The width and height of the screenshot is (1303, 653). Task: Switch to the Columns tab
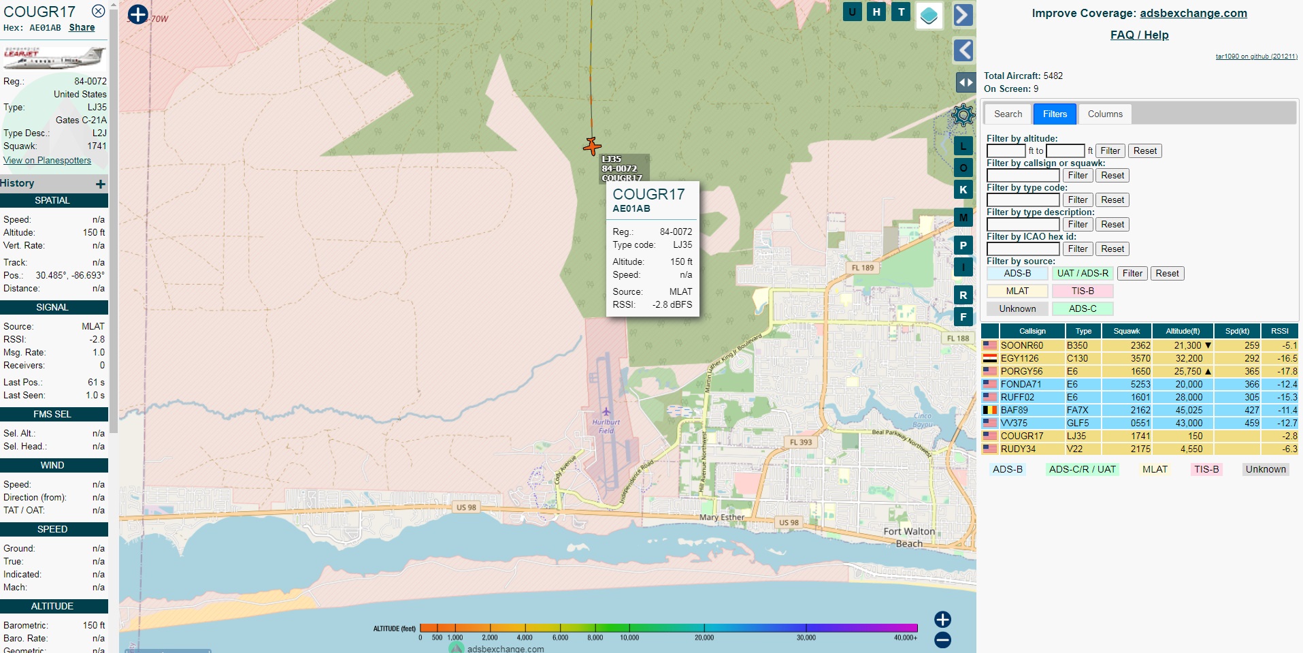point(1105,114)
